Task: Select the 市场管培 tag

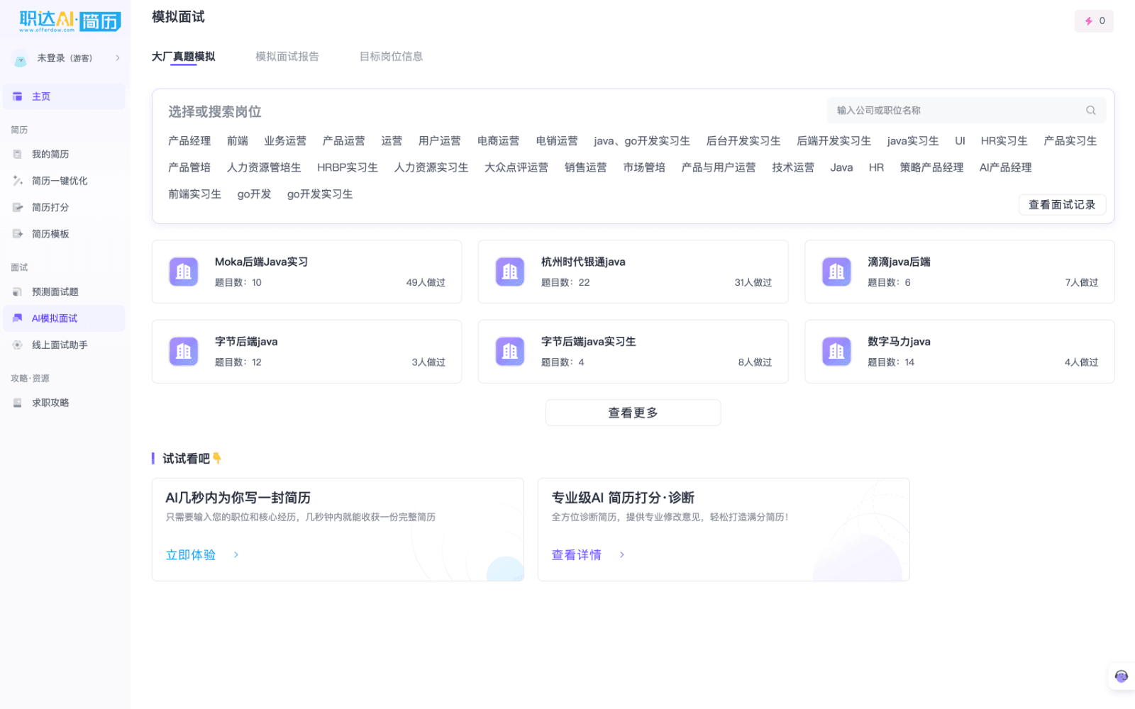Action: point(644,167)
